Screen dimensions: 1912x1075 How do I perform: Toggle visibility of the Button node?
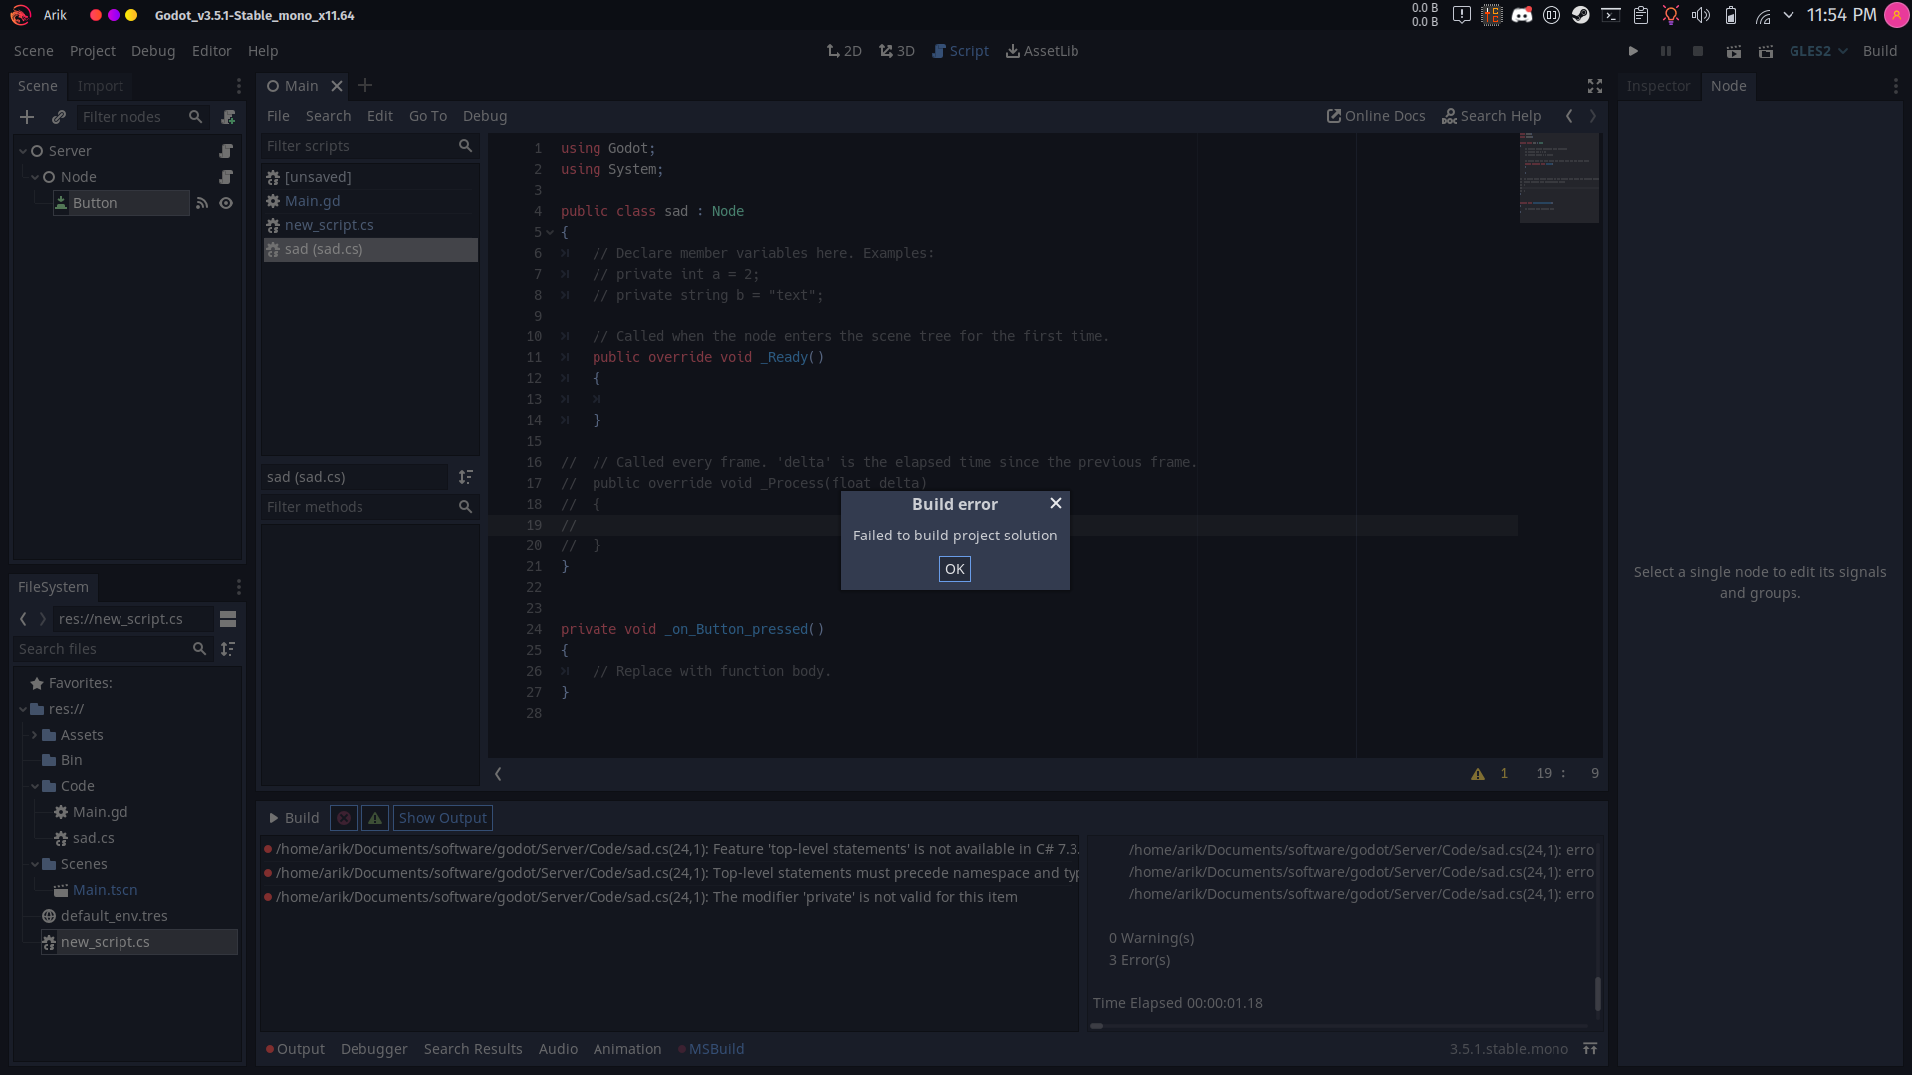225,203
